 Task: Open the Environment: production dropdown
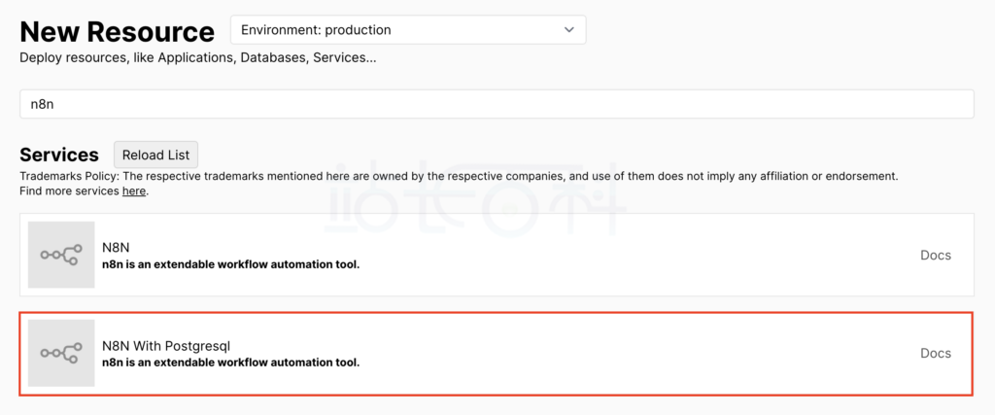coord(408,30)
